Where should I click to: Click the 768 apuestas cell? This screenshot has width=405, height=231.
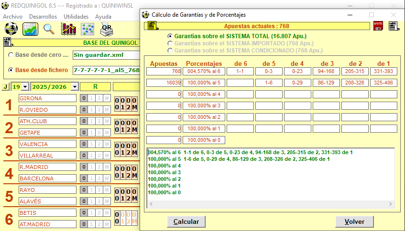[x=164, y=71]
